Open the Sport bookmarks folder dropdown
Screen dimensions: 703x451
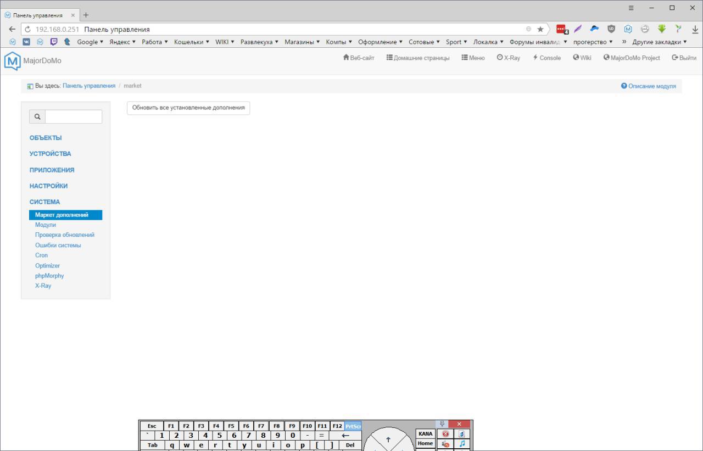pos(456,42)
